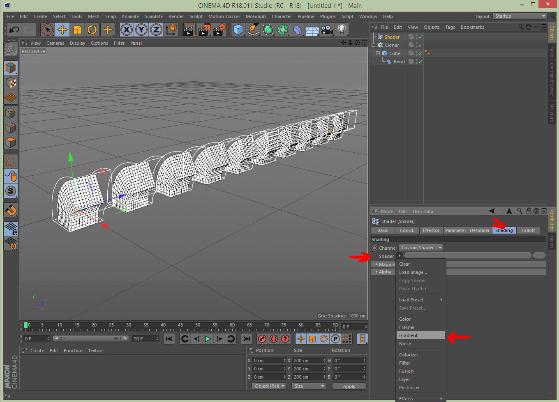Viewport: 559px width, 402px height.
Task: Open the Simulate menu
Action: pyautogui.click(x=154, y=16)
